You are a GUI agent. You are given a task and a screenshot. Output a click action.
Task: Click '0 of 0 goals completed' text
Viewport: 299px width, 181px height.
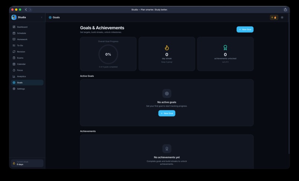pyautogui.click(x=108, y=67)
